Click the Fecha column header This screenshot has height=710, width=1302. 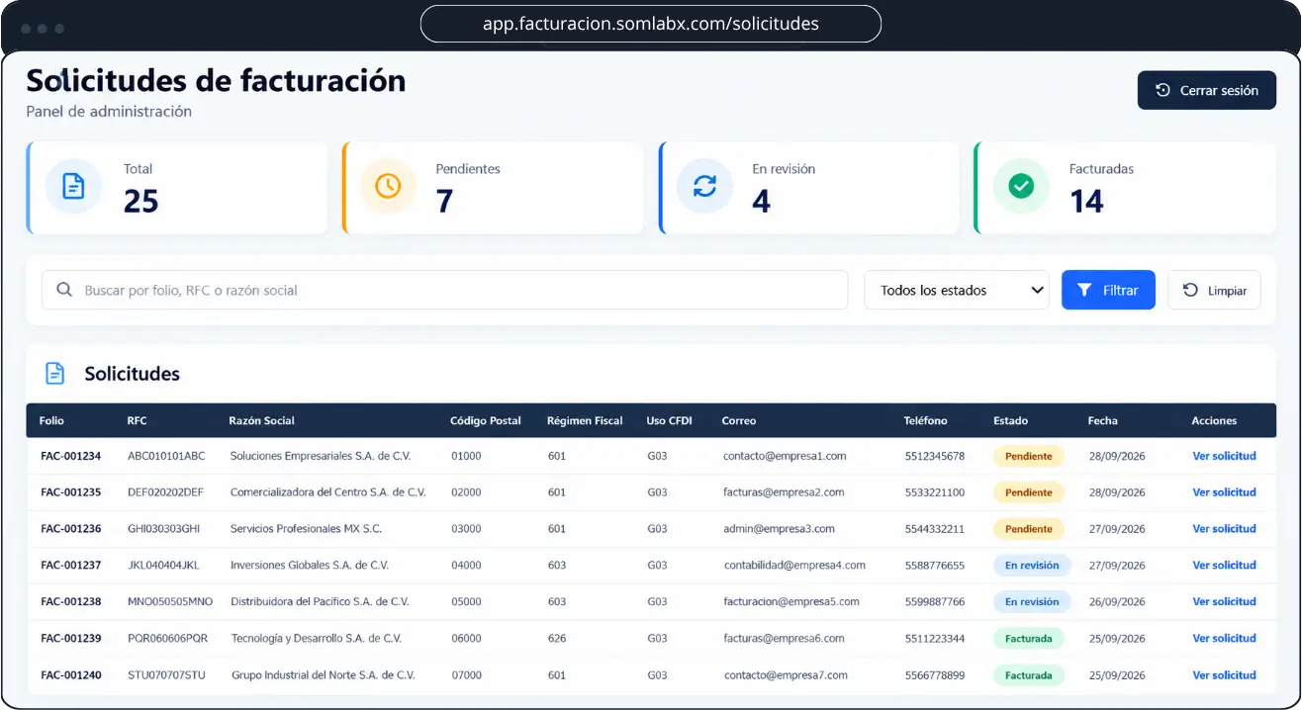click(1102, 420)
